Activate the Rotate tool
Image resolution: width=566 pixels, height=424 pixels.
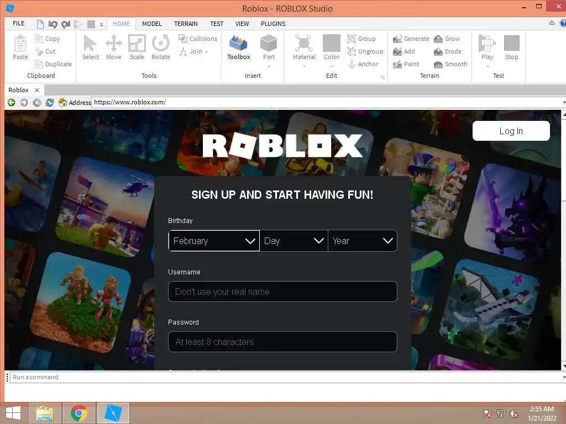[161, 47]
